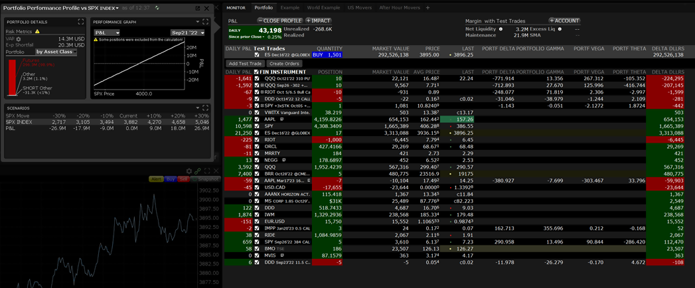The image size is (695, 288).
Task: Switch to the Example tab
Action: coord(290,8)
